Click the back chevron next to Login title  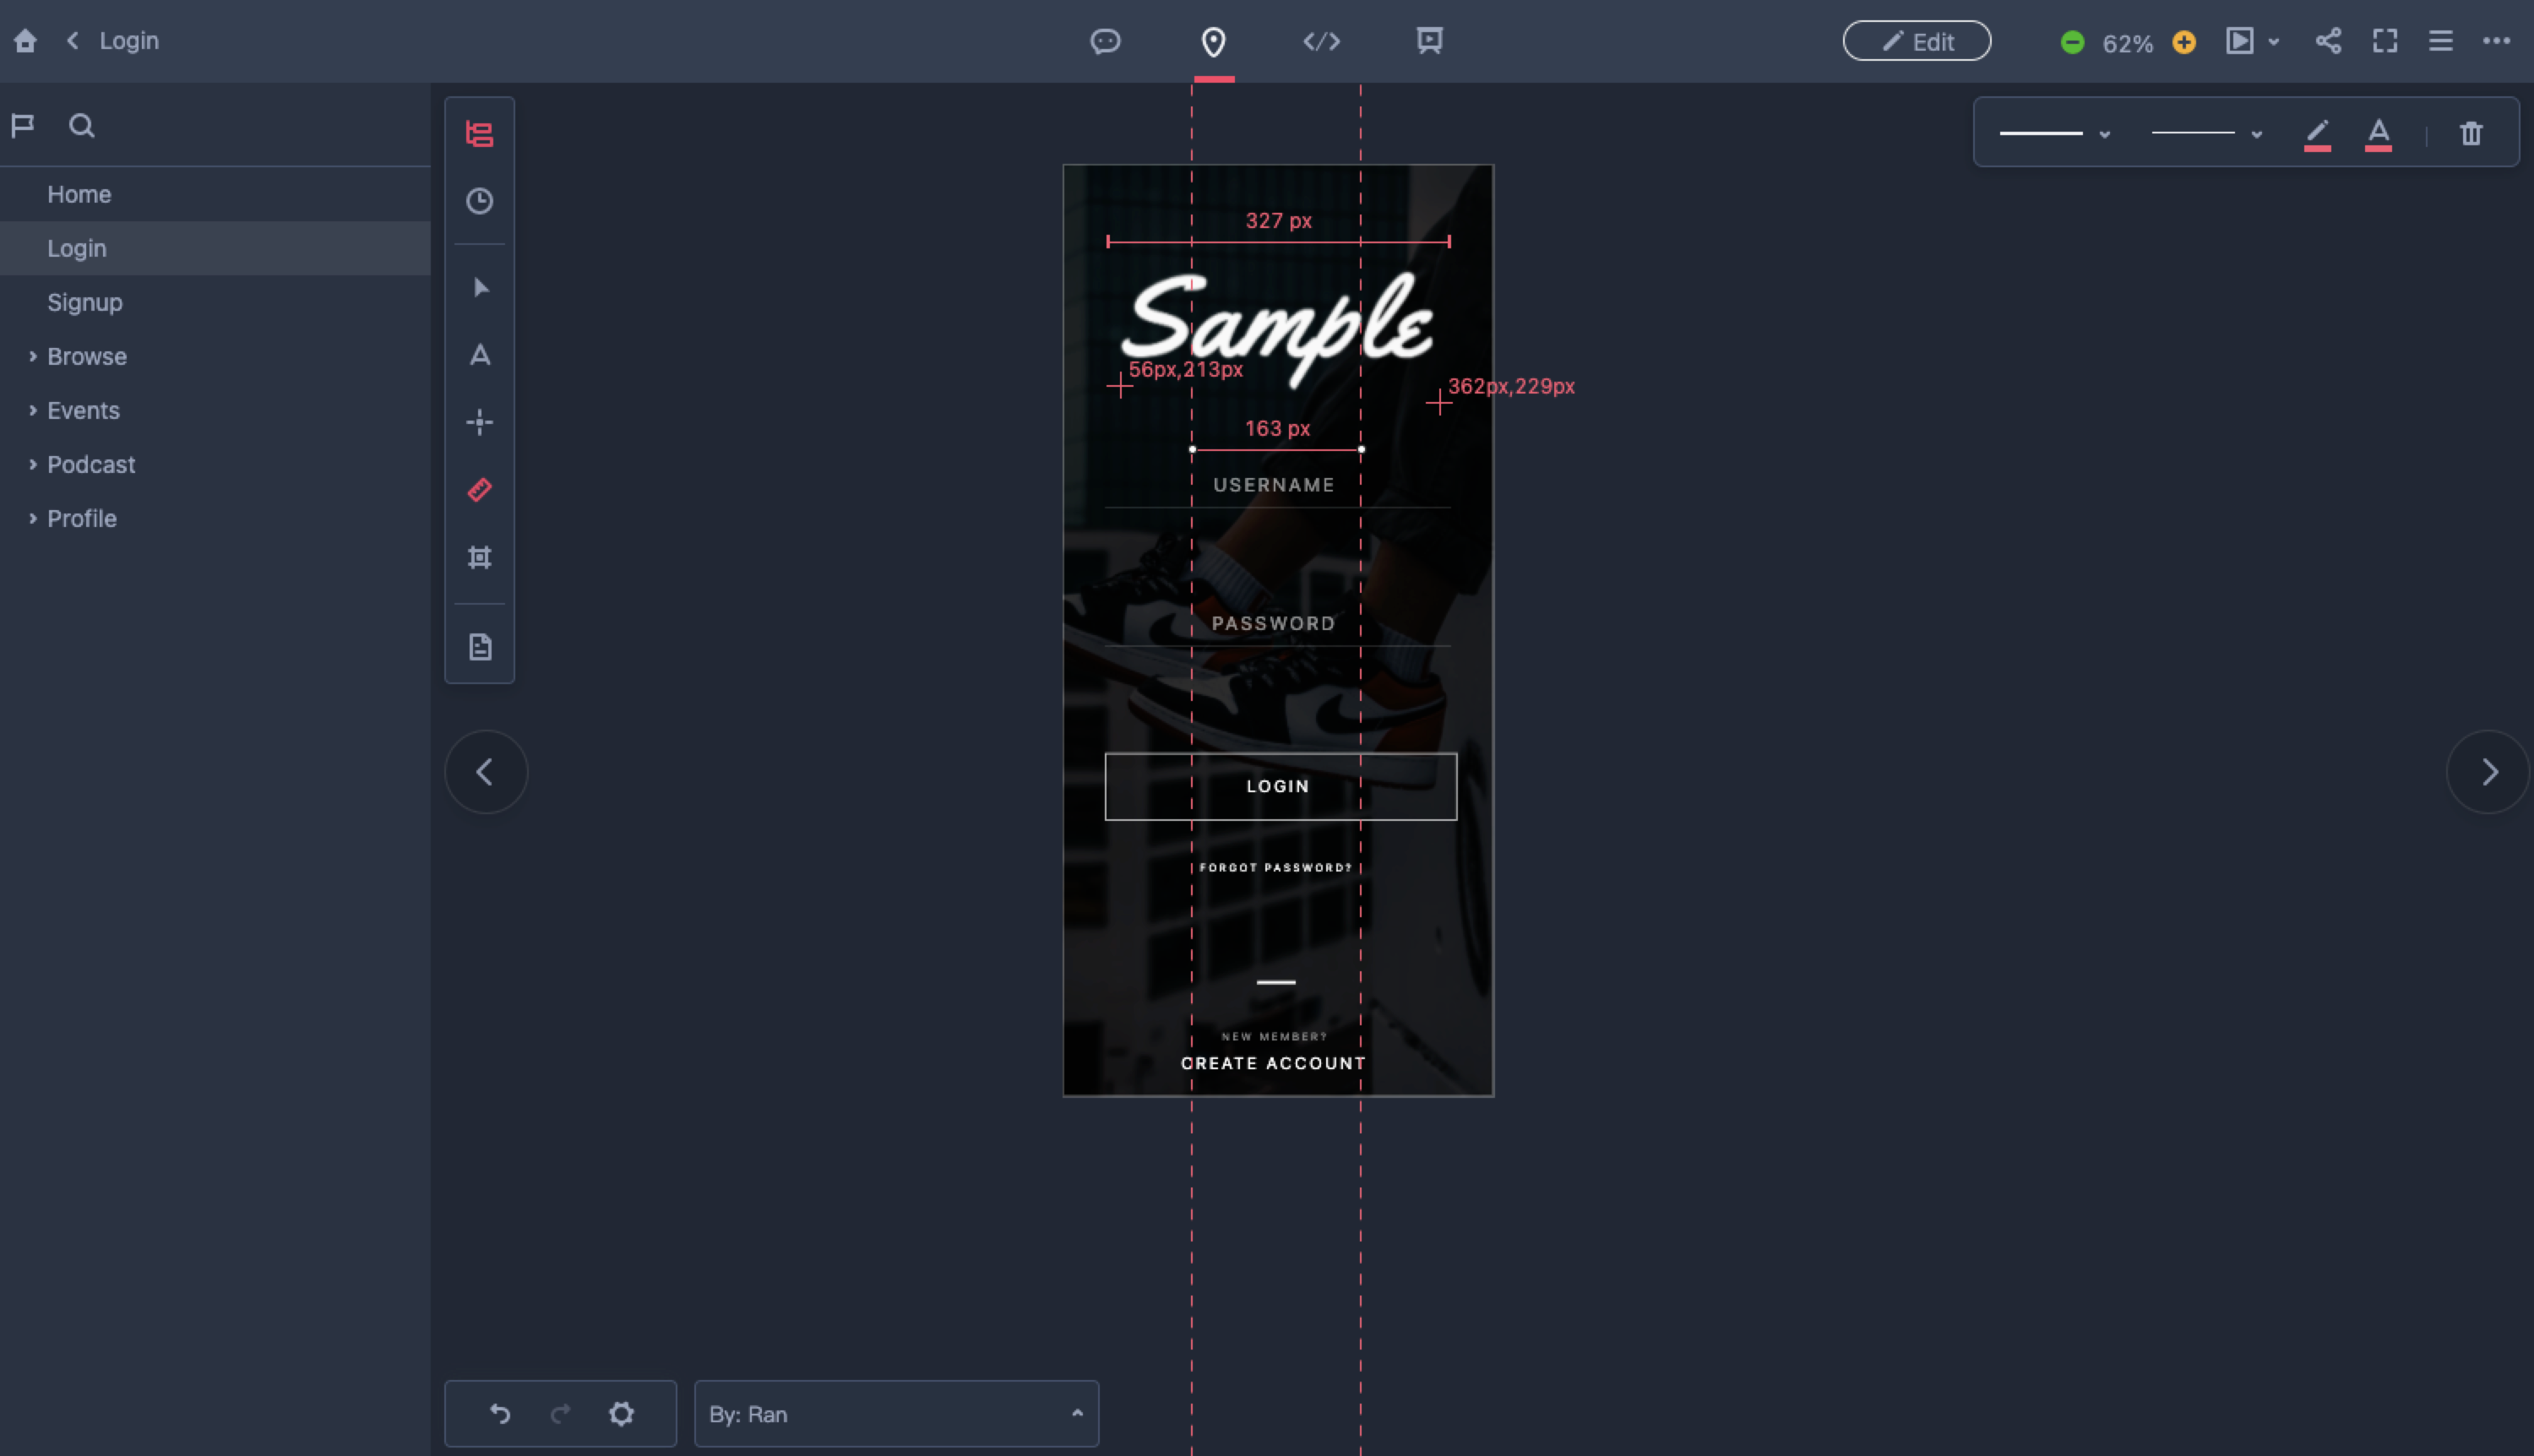(72, 41)
